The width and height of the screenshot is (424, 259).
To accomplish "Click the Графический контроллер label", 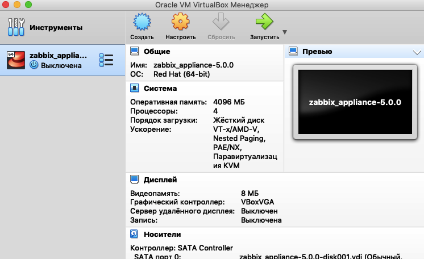I will [x=177, y=202].
